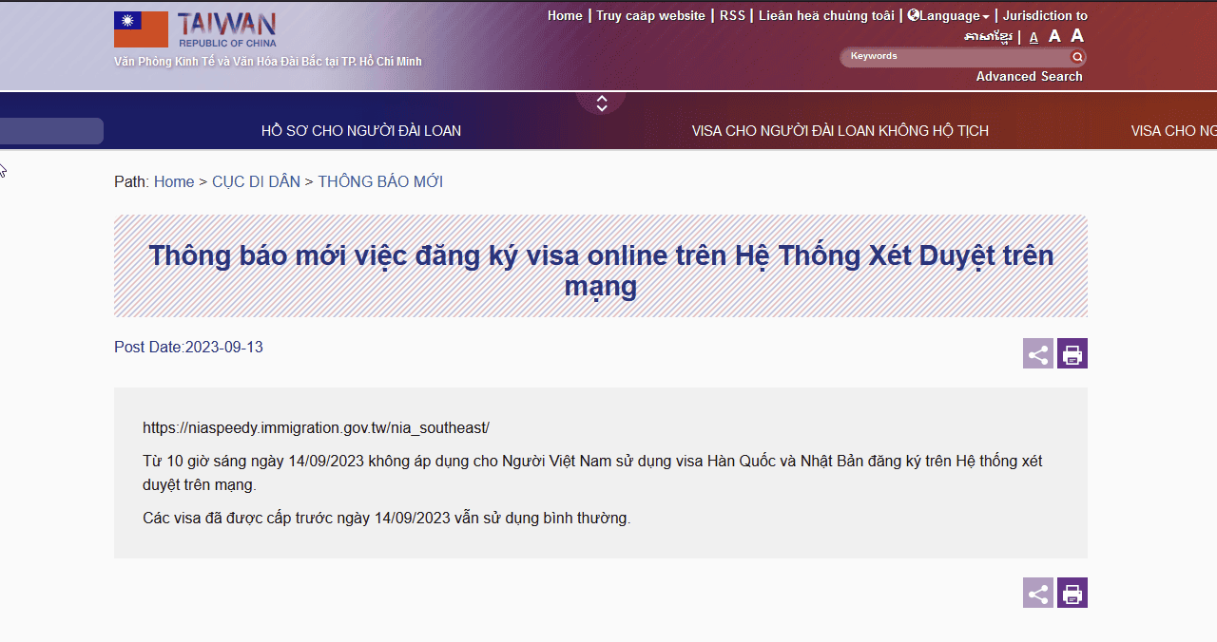The height and width of the screenshot is (642, 1217).
Task: Click inside the Keywords search field
Action: pyautogui.click(x=951, y=57)
